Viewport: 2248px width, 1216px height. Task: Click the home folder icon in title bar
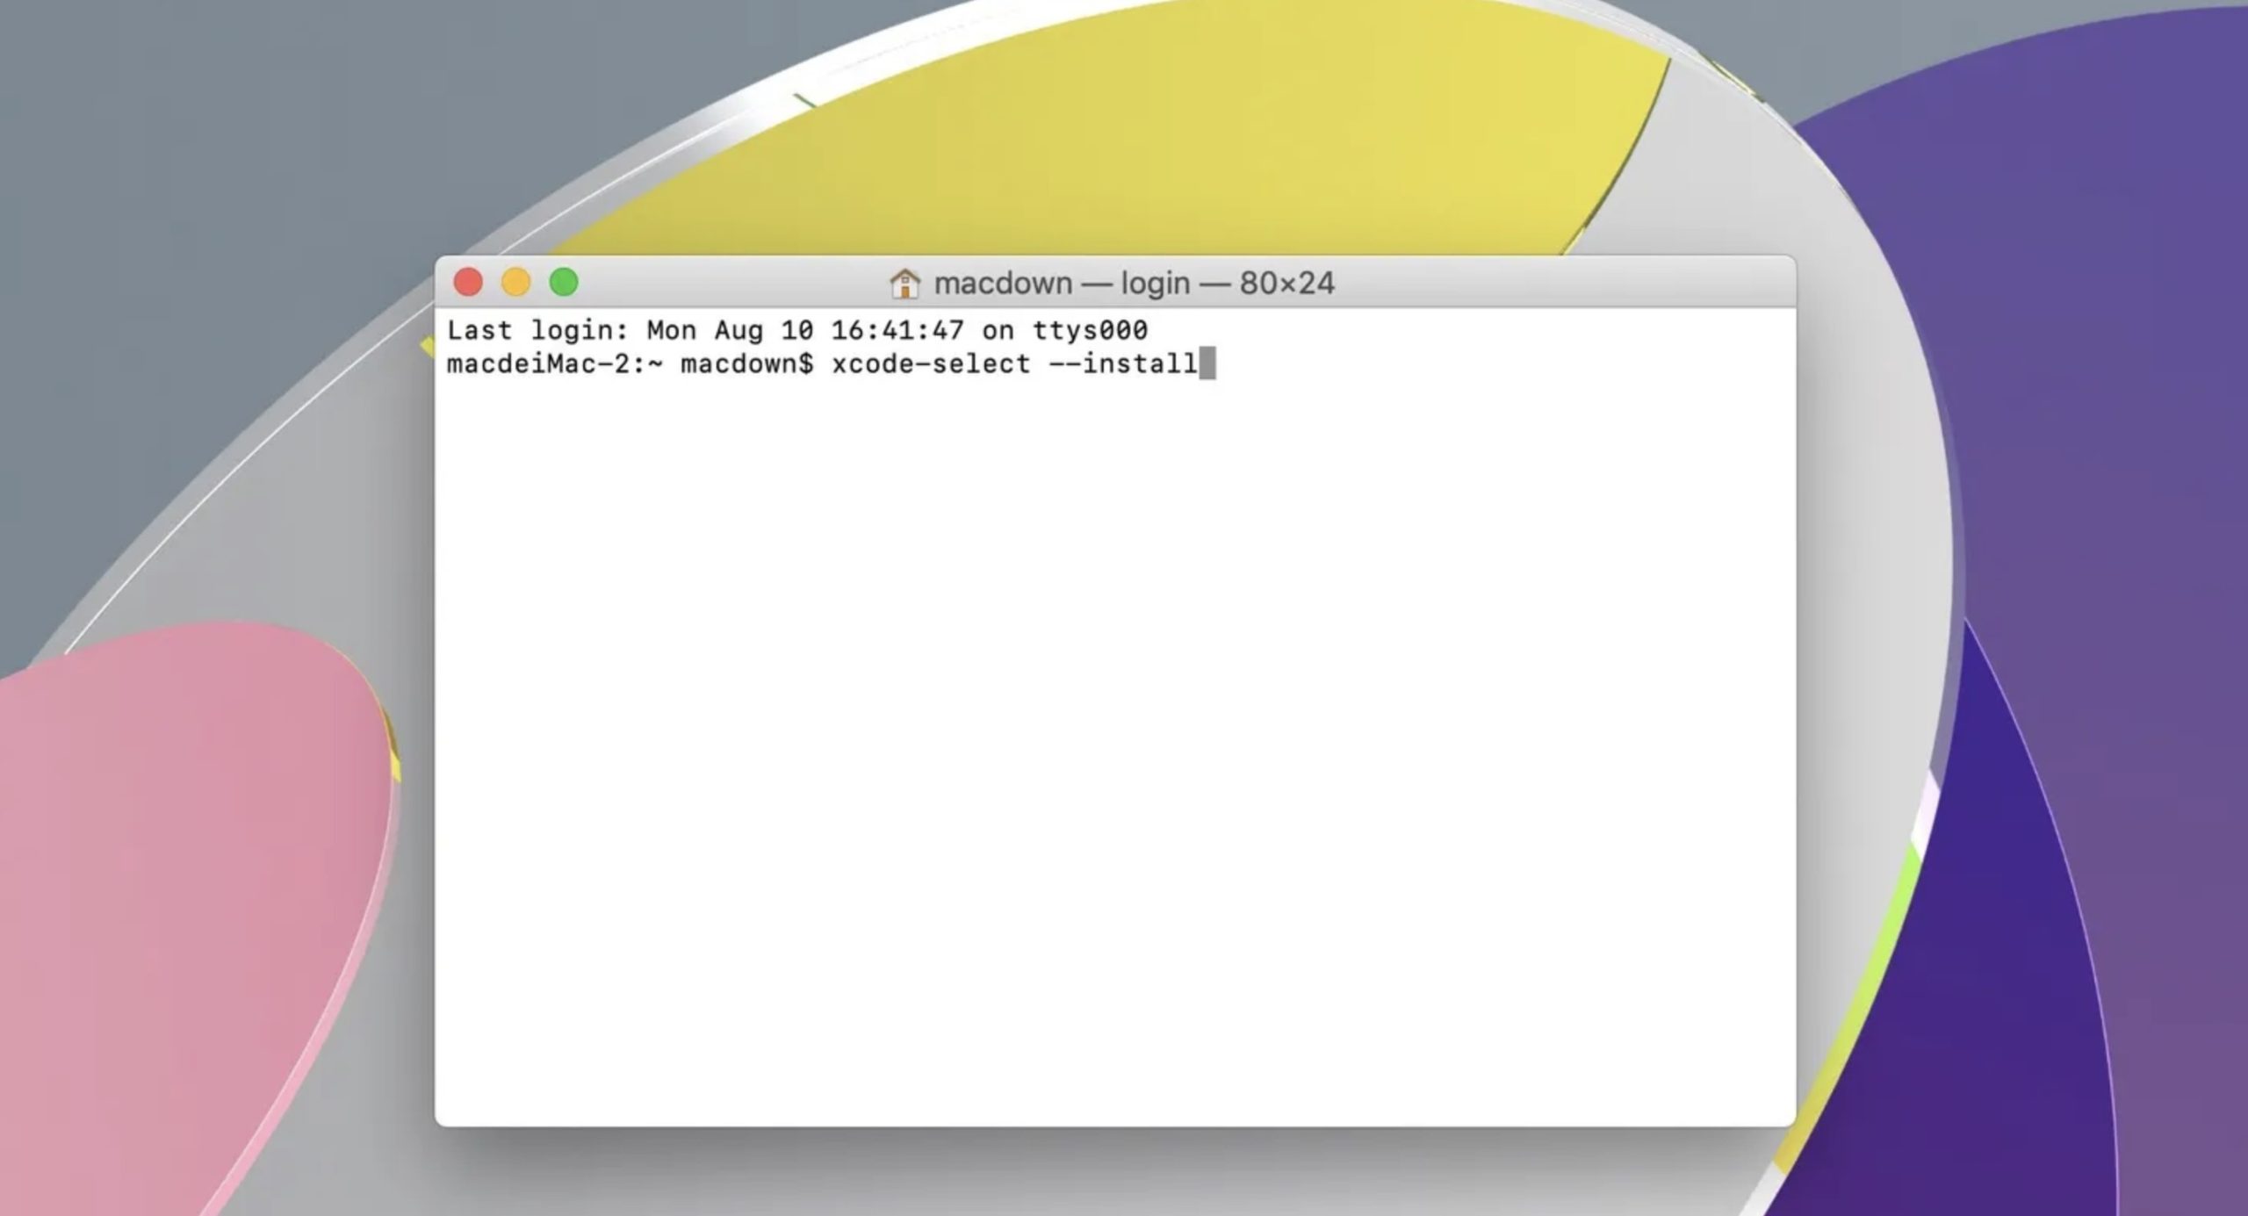tap(904, 283)
